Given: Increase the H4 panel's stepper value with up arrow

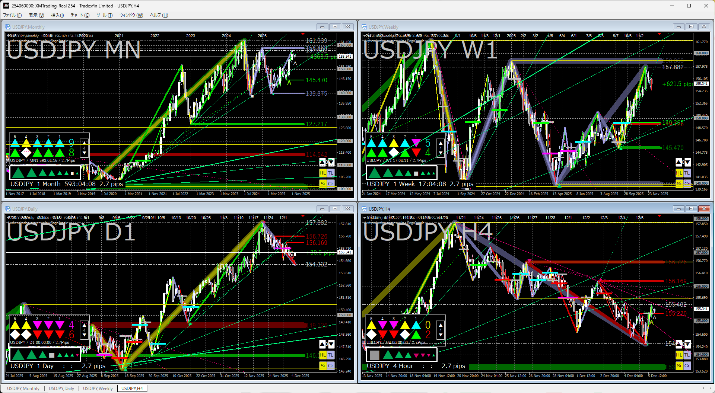Looking at the screenshot, I should click(x=441, y=325).
